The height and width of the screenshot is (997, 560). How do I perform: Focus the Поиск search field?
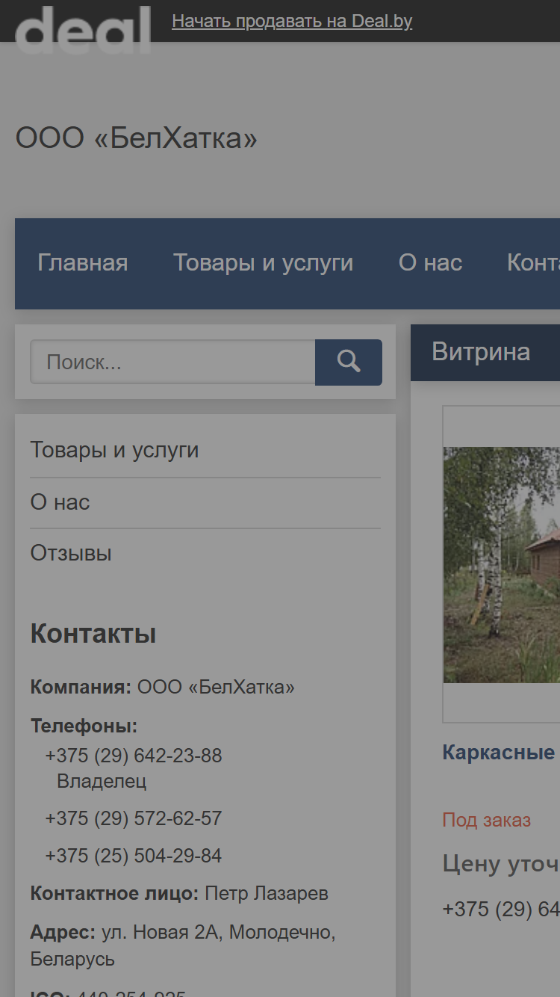(x=172, y=362)
